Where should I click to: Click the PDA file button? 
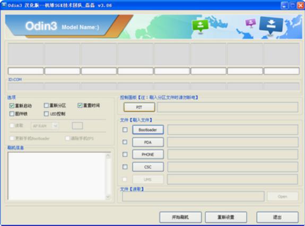(148, 142)
